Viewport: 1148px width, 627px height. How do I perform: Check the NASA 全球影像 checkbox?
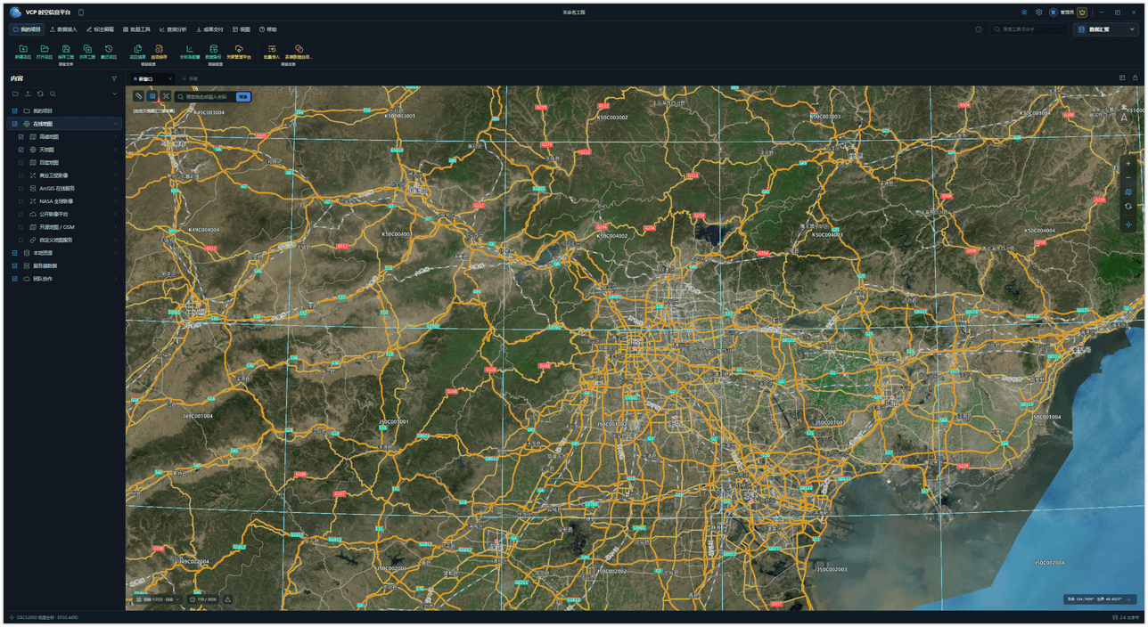21,201
